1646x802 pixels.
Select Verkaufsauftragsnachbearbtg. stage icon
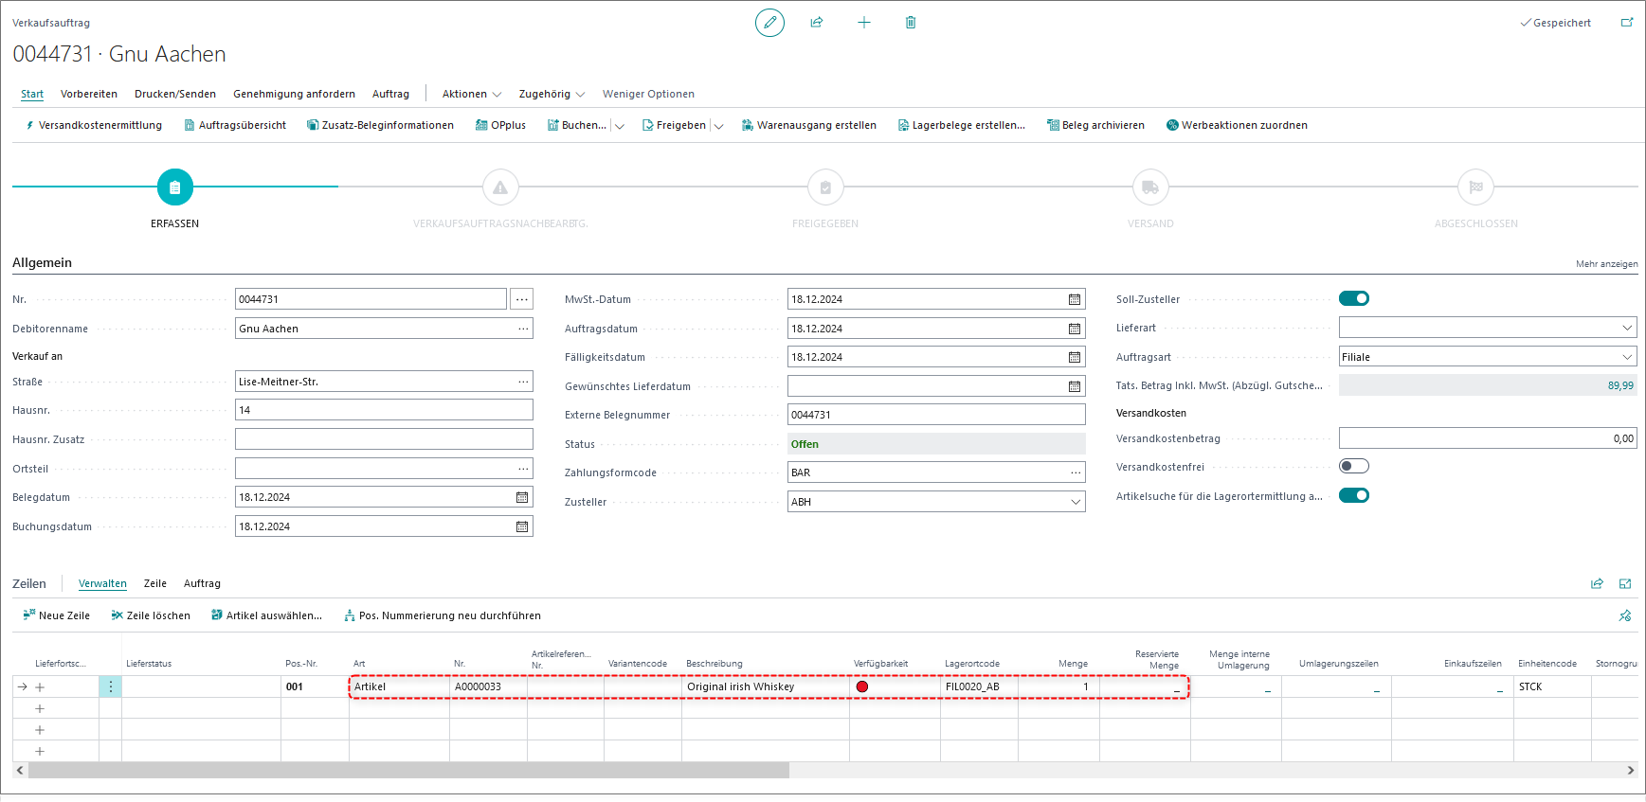click(x=500, y=187)
